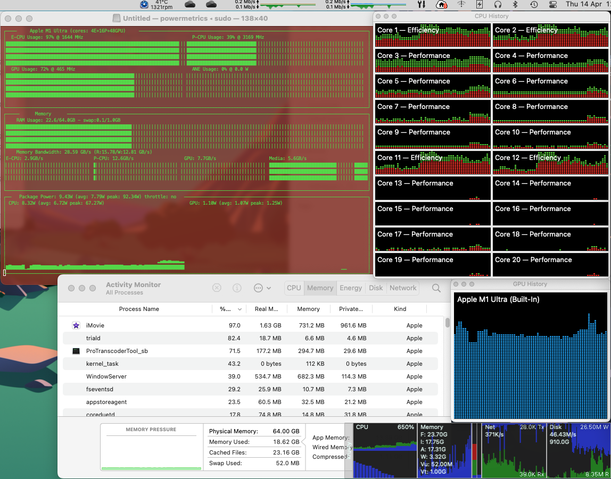Open Time Machine menu bar icon
The width and height of the screenshot is (611, 479).
click(x=533, y=4)
